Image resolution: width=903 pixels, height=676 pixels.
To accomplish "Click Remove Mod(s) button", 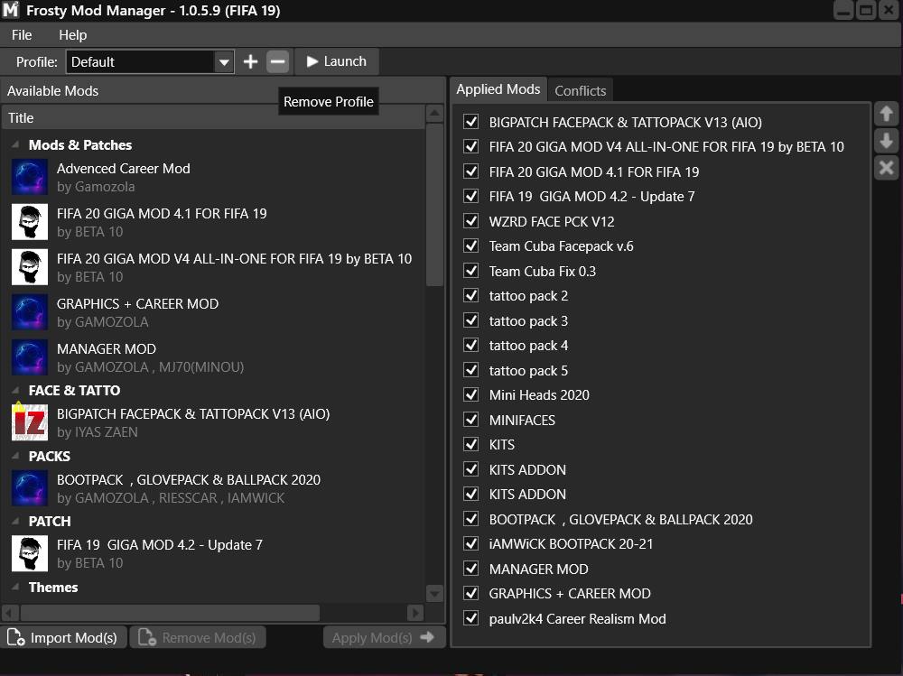I will pyautogui.click(x=198, y=637).
